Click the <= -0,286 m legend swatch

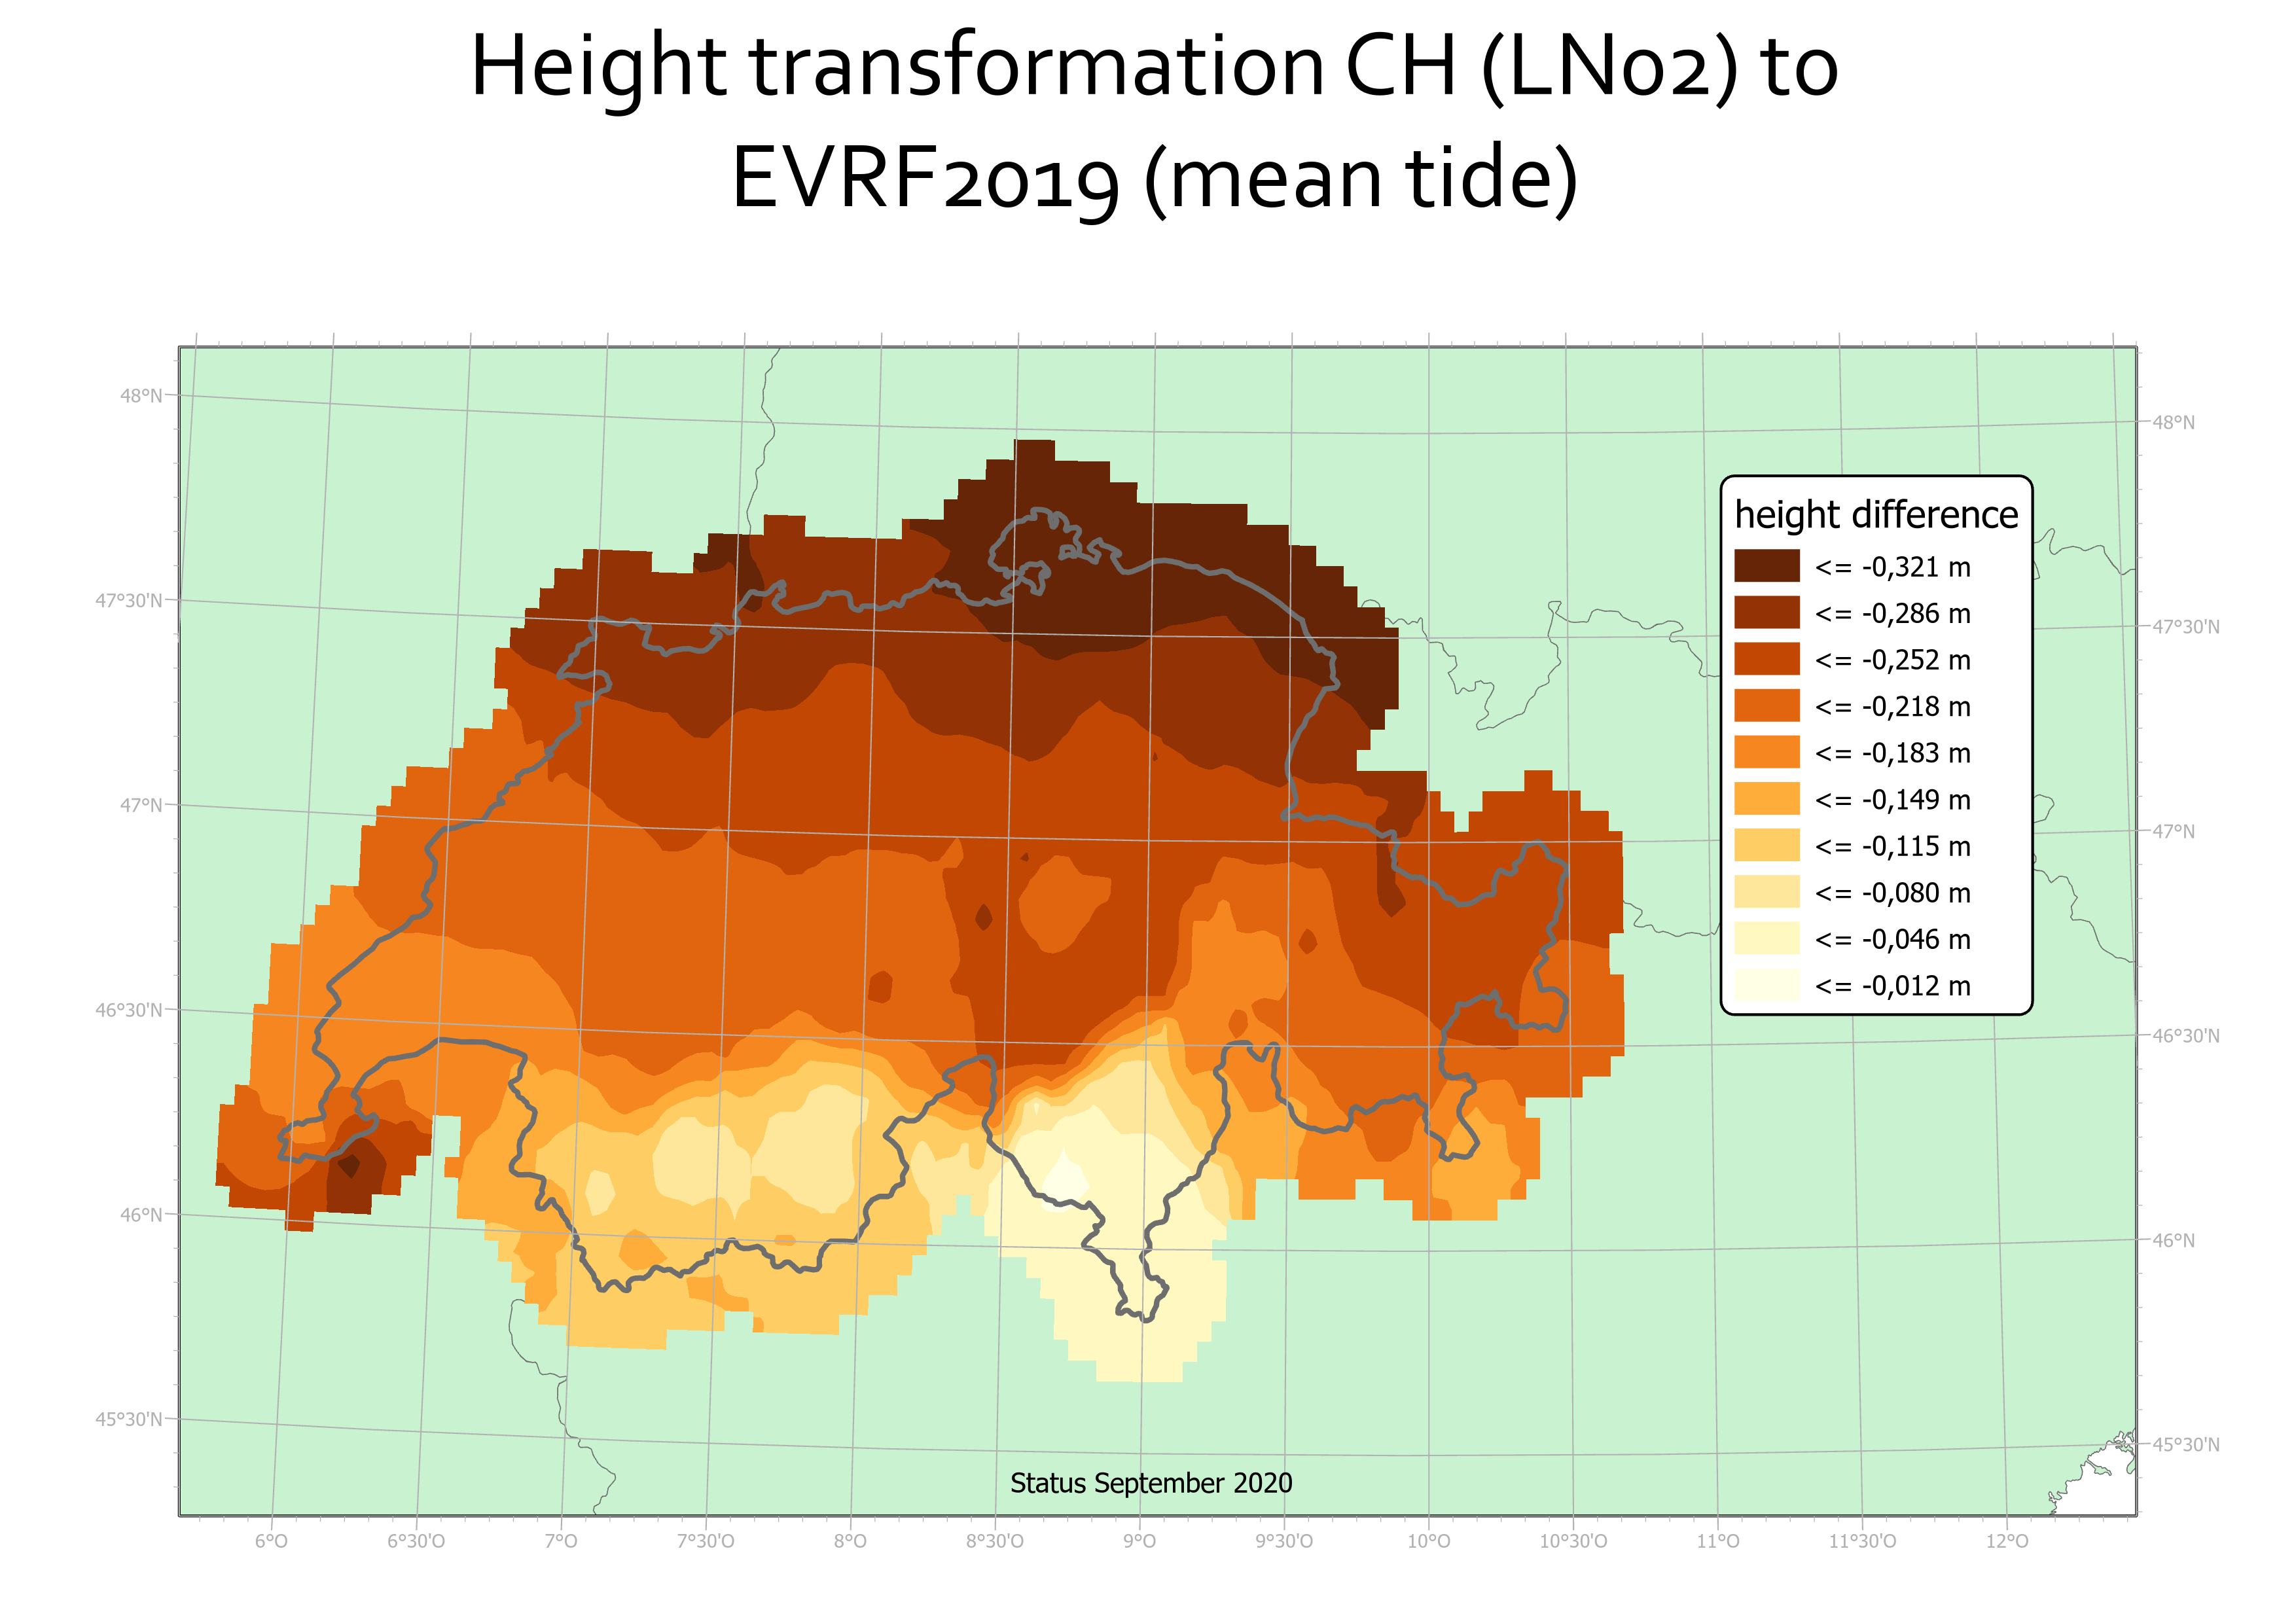pyautogui.click(x=1766, y=612)
